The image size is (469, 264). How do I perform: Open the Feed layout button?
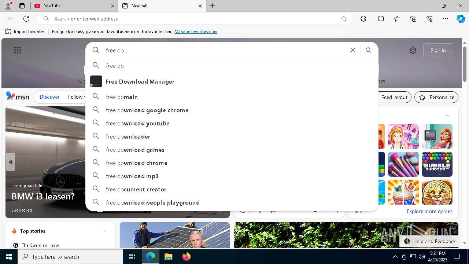click(x=394, y=97)
